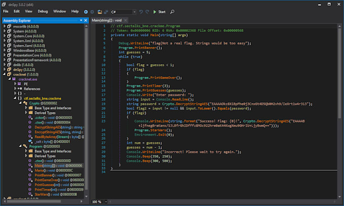Expand the System.Core assembly node
Image resolution: width=344 pixels, height=206 pixels.
click(4, 36)
